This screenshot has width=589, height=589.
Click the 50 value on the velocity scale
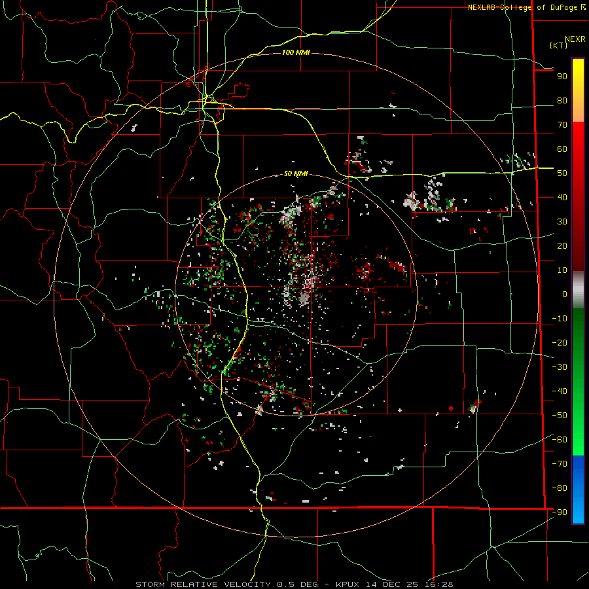click(562, 173)
